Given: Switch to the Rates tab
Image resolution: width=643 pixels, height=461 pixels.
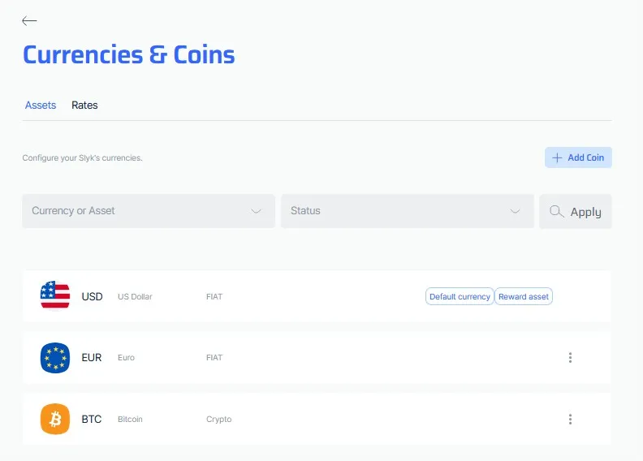Looking at the screenshot, I should tap(84, 106).
